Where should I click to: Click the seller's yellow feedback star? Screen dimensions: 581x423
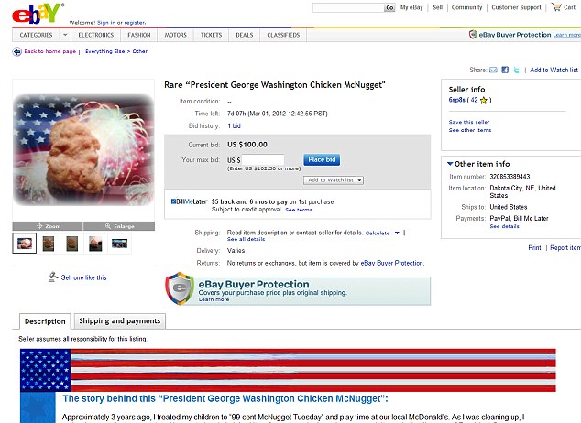coord(484,101)
